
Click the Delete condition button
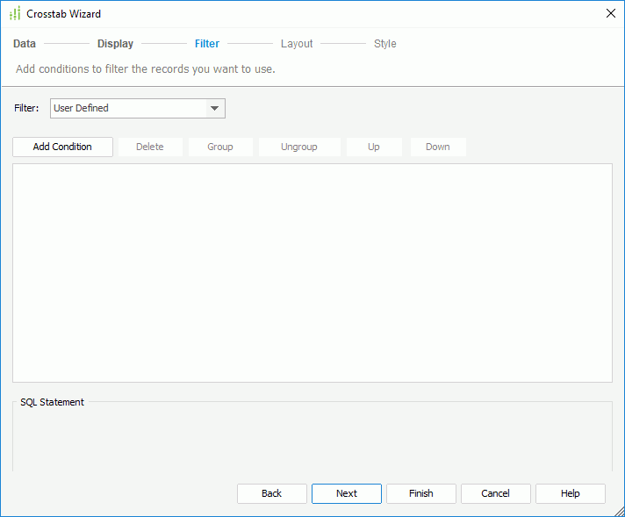(x=150, y=147)
